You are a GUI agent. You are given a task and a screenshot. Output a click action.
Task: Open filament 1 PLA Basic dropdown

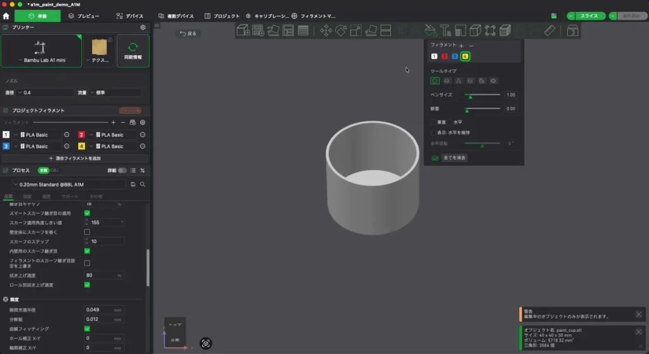[x=37, y=135]
